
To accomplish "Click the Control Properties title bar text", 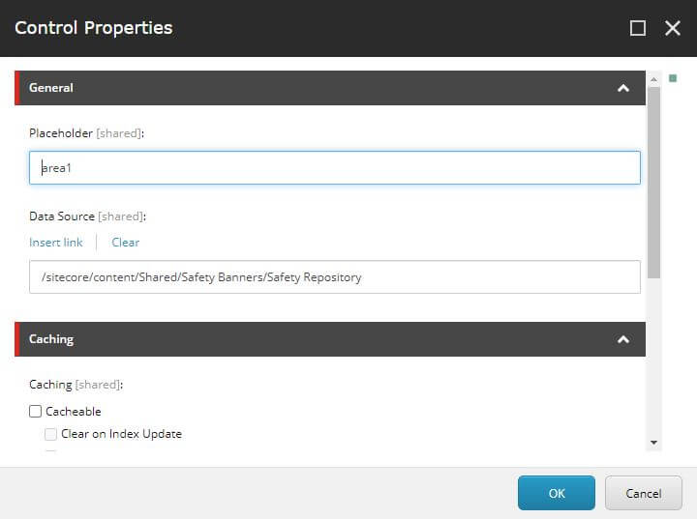I will 94,28.
